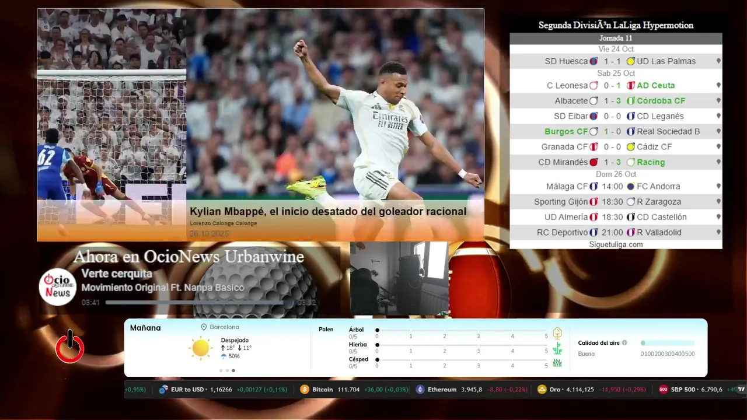
Task: Click the Árbol pollen level slider
Action: (462, 330)
